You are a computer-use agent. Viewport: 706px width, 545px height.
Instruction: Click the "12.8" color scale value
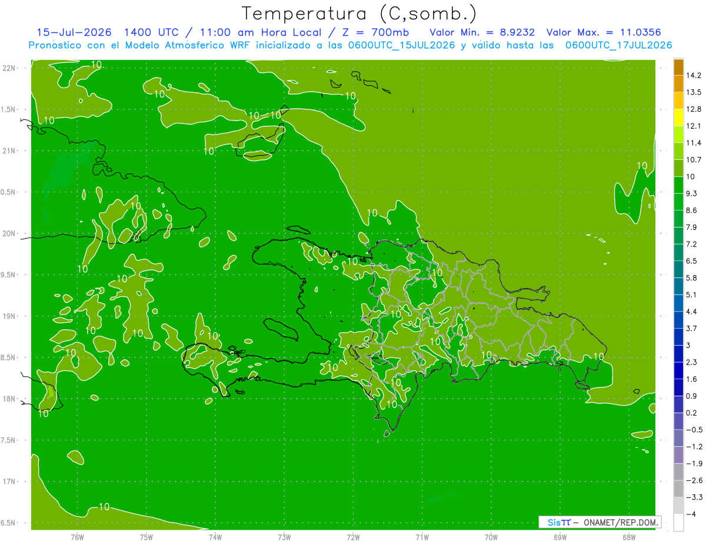pos(694,109)
